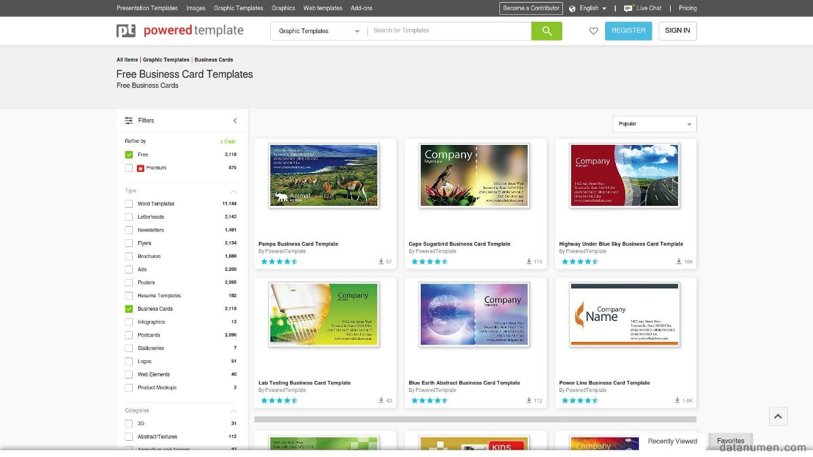
Task: Open Presentation Templates menu item
Action: click(147, 8)
